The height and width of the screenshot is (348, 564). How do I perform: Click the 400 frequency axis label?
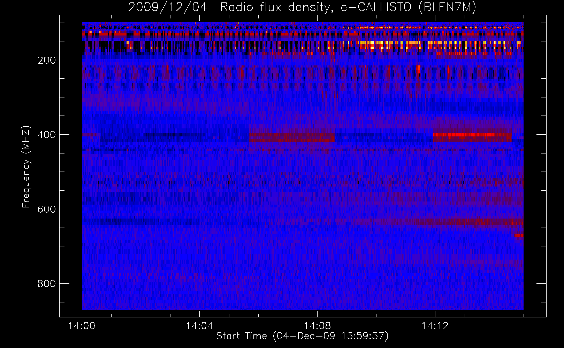click(x=47, y=135)
